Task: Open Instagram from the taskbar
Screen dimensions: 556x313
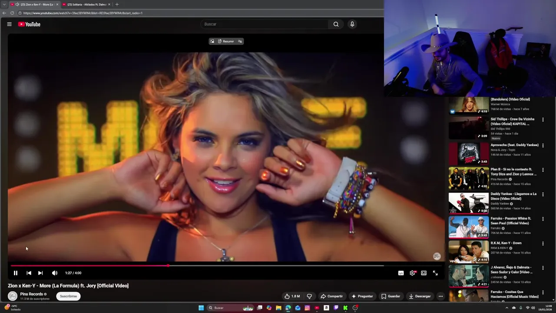Action: (307, 308)
